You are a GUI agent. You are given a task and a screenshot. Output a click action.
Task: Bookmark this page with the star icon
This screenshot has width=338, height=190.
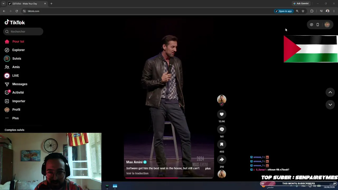303,11
